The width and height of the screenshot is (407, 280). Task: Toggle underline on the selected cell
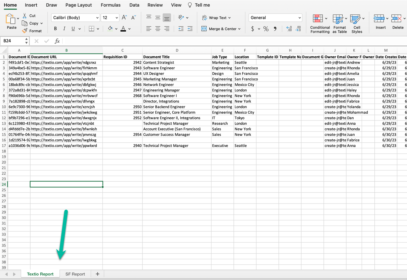click(x=72, y=29)
